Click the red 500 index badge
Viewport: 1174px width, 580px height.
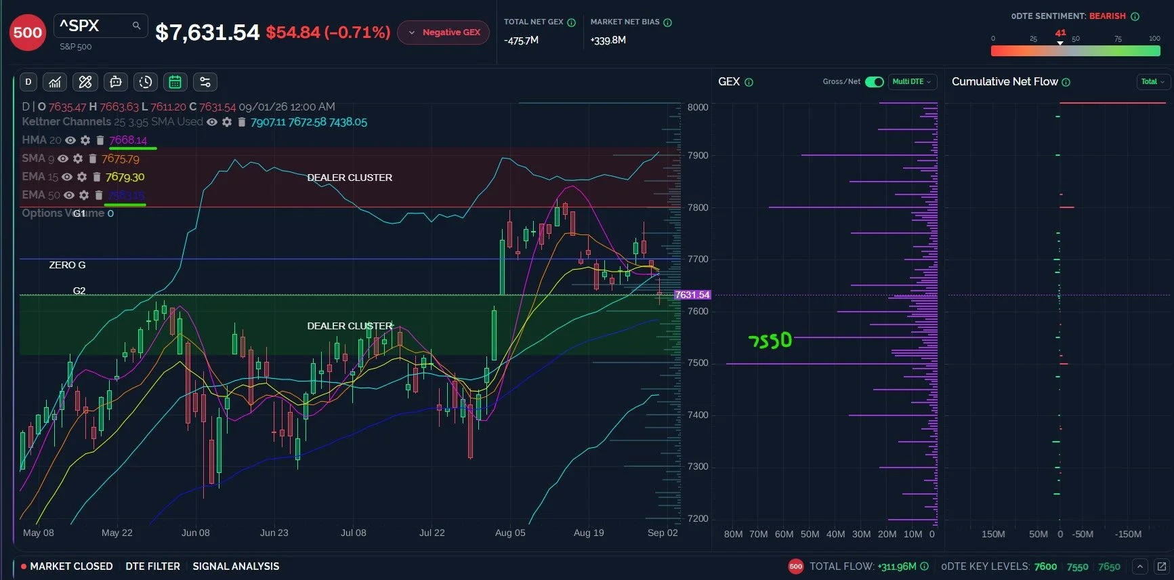click(28, 32)
